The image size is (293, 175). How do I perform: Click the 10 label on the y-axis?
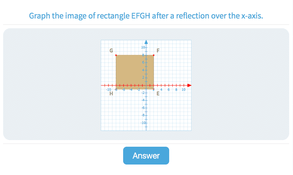143,48
